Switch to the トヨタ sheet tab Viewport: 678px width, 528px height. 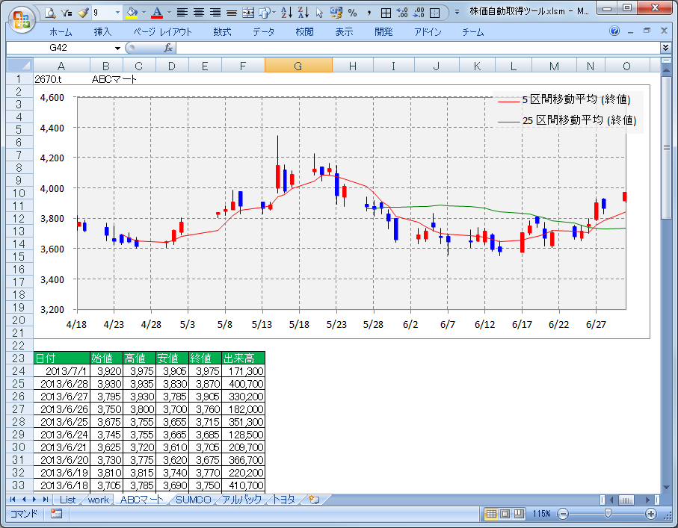coord(283,500)
